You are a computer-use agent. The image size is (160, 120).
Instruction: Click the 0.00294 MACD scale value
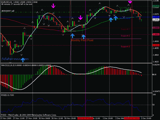click(x=156, y=65)
